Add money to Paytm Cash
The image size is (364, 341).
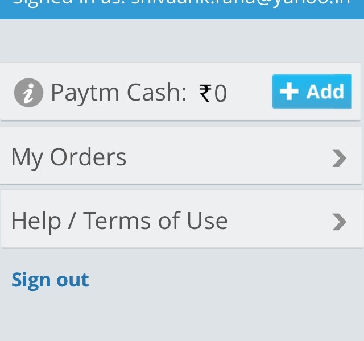[x=312, y=92]
